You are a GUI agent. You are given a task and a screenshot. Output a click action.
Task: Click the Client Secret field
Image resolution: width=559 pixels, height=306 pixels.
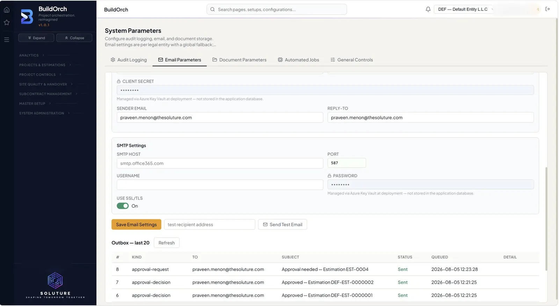click(325, 90)
